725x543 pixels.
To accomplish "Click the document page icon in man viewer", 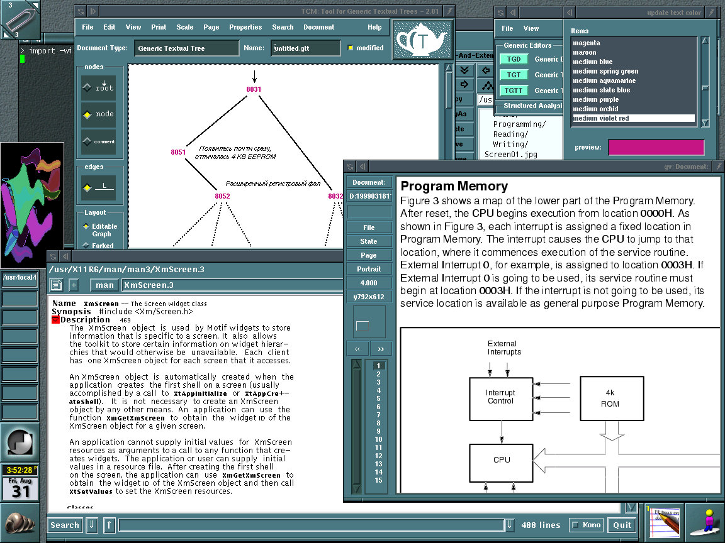I will coord(57,285).
